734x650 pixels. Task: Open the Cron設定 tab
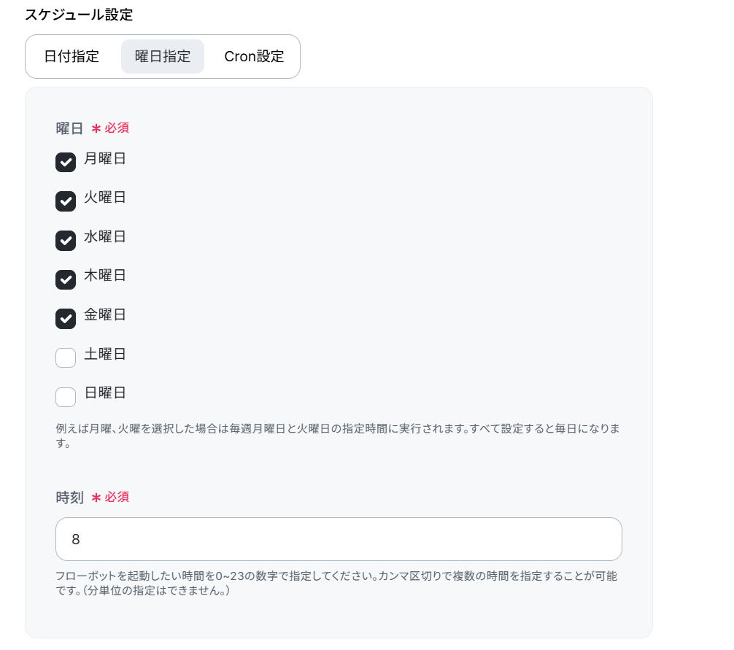point(254,57)
